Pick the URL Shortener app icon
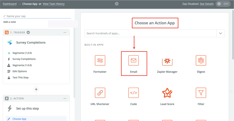The height and width of the screenshot is (121, 234). 100,93
